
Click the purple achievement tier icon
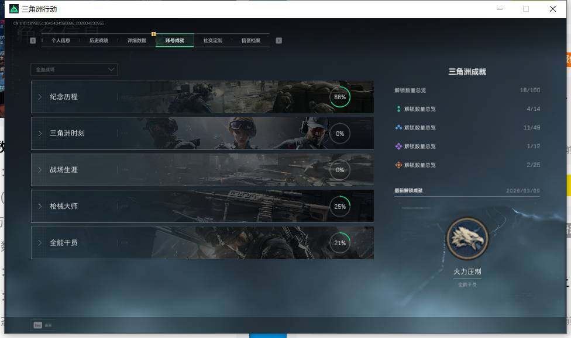(399, 147)
